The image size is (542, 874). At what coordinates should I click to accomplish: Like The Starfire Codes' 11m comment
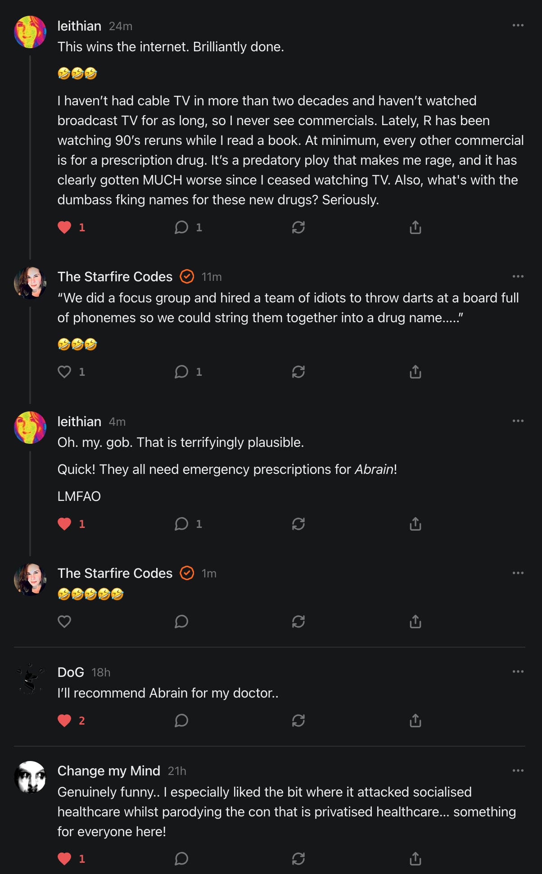pyautogui.click(x=64, y=372)
